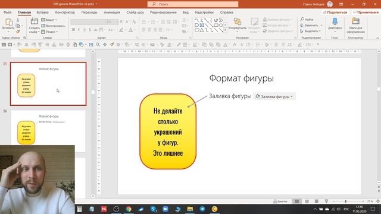Viewport: 381px width, 214px height.
Task: Collapse the ribbon chevron
Action: (377, 38)
